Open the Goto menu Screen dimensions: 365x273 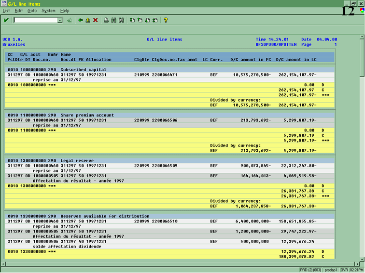click(32, 11)
